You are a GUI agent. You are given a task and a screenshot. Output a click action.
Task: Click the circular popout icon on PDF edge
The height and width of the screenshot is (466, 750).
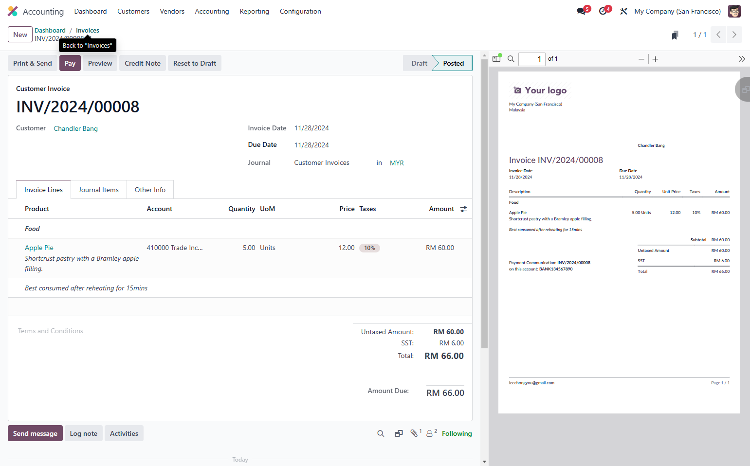pos(744,90)
